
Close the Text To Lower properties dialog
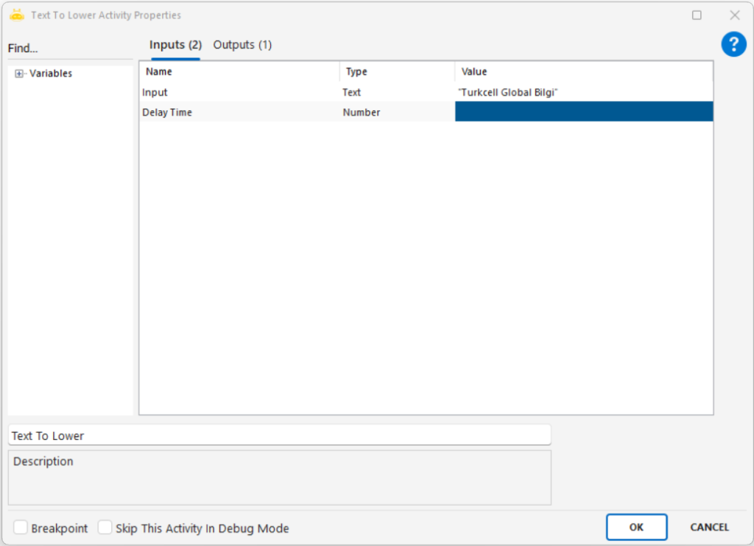click(x=734, y=15)
